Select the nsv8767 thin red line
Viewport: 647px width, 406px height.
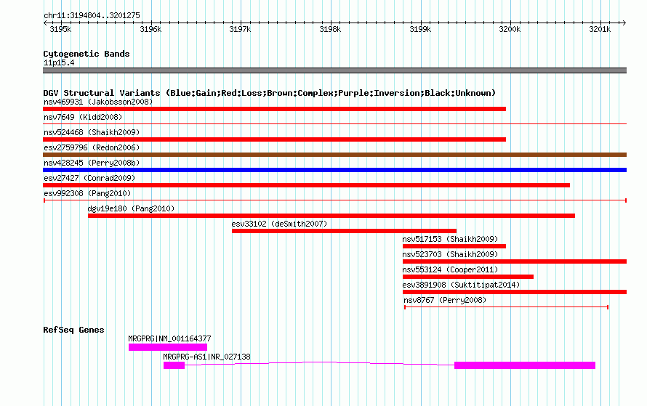coord(506,307)
